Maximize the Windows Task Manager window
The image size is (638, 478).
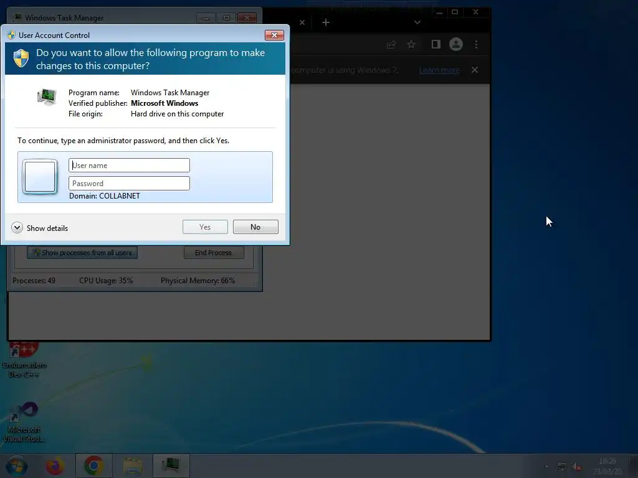[226, 18]
